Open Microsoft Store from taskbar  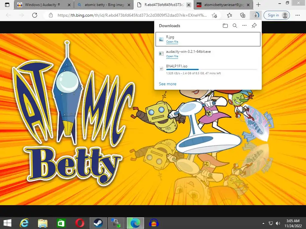pyautogui.click(x=61, y=223)
